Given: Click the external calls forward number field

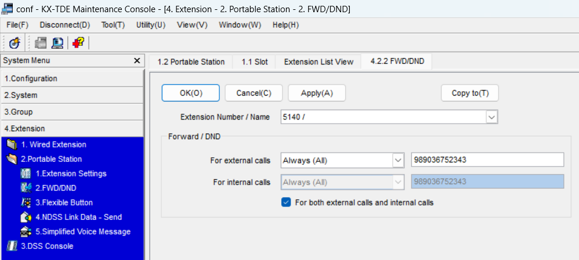Looking at the screenshot, I should 487,160.
